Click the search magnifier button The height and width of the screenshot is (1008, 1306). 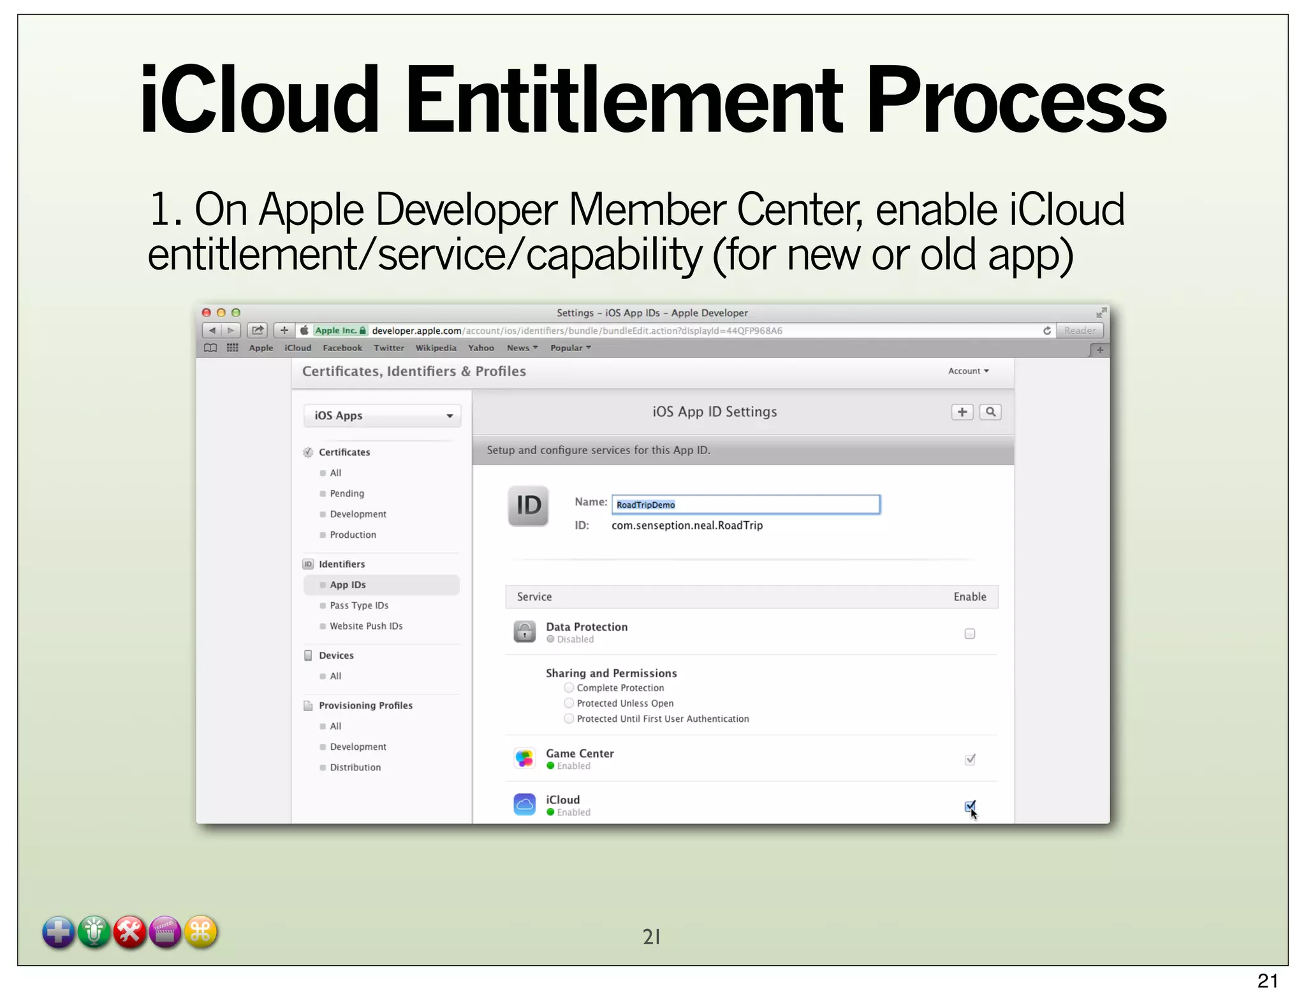point(990,412)
